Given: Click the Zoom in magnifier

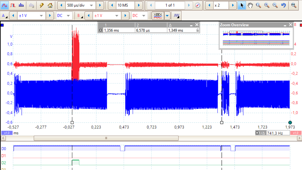Looking at the screenshot, I should pos(267,5).
